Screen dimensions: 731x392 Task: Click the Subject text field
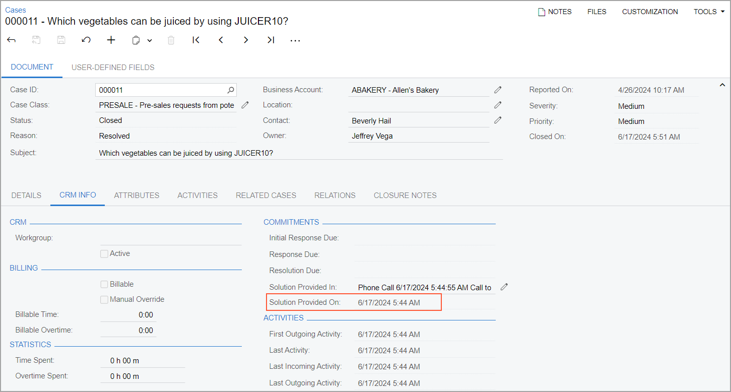click(x=298, y=153)
